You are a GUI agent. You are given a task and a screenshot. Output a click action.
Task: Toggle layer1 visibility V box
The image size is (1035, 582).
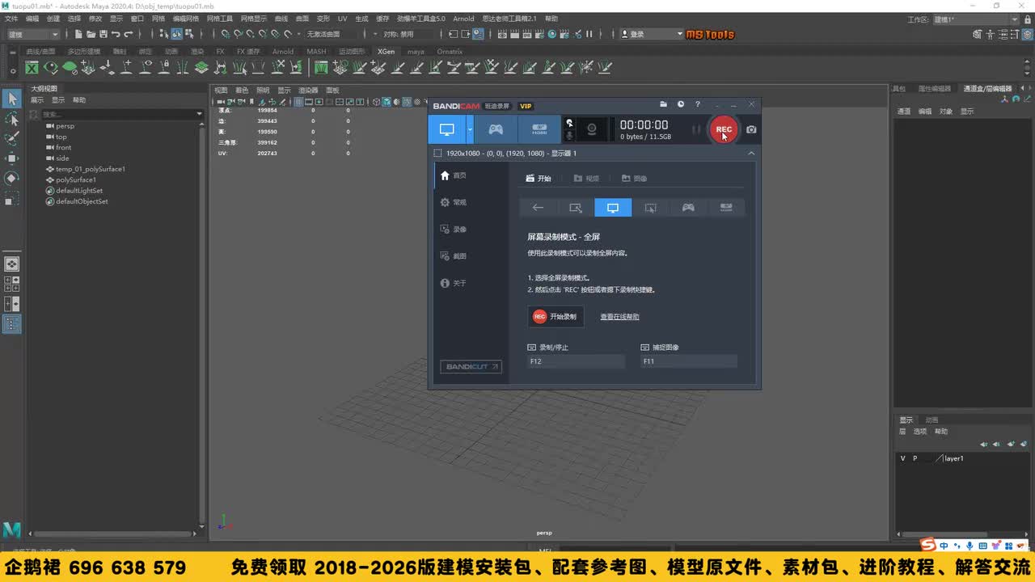point(903,458)
